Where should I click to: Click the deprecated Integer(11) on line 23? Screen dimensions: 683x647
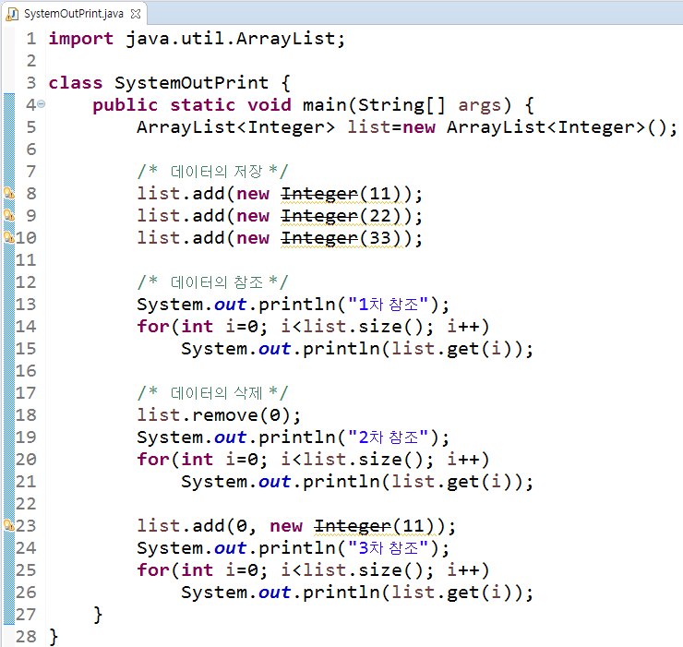pos(374,526)
